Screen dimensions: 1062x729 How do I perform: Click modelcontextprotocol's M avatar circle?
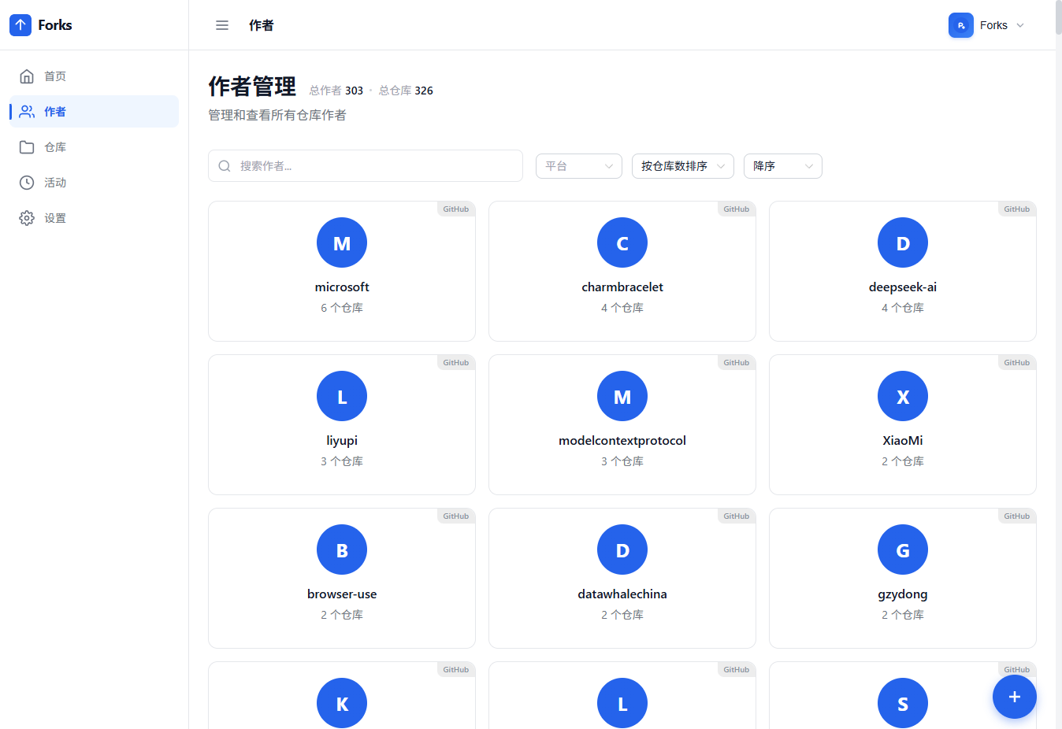[x=622, y=396]
